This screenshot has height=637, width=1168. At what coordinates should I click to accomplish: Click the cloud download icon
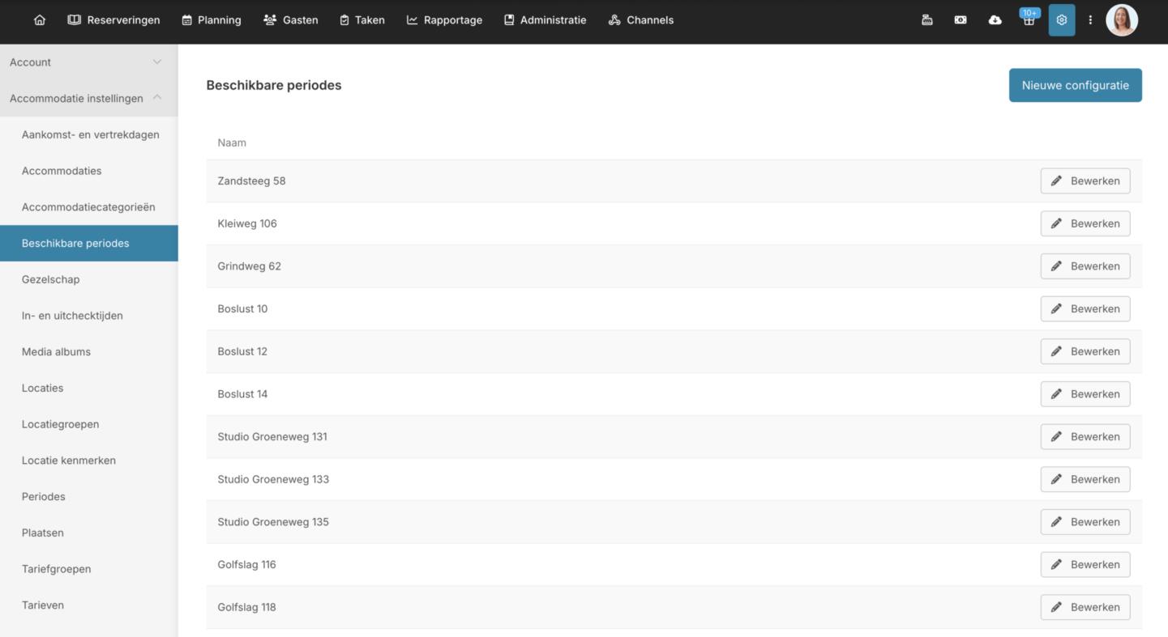(x=995, y=20)
